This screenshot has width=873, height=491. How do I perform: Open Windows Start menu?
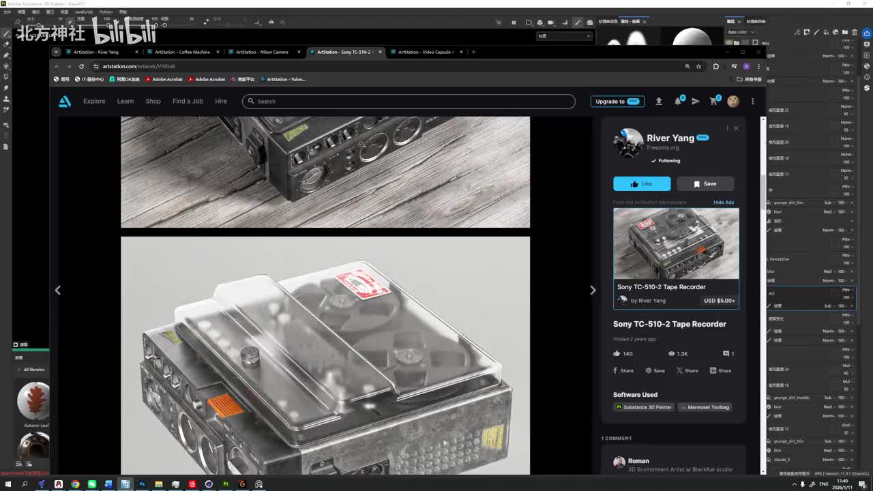pos(8,484)
